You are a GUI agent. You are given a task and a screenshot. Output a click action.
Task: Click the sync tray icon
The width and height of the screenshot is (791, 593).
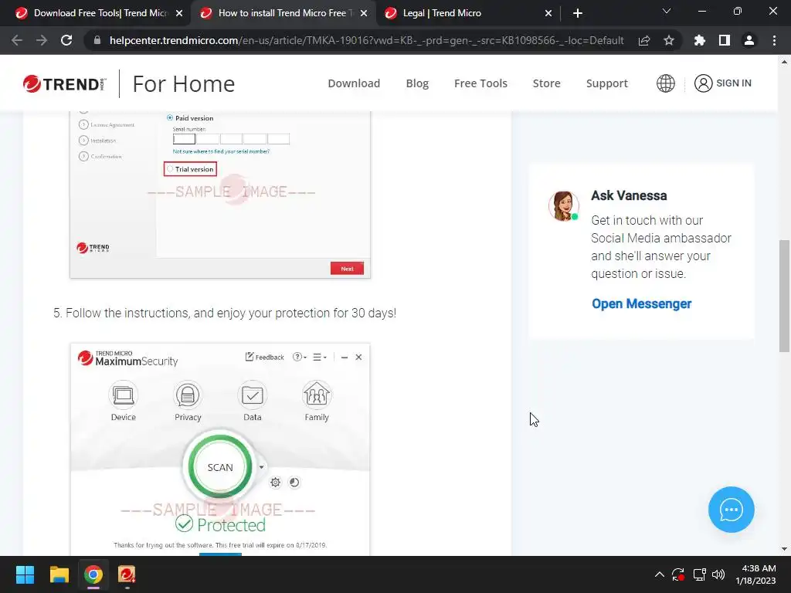pos(678,574)
